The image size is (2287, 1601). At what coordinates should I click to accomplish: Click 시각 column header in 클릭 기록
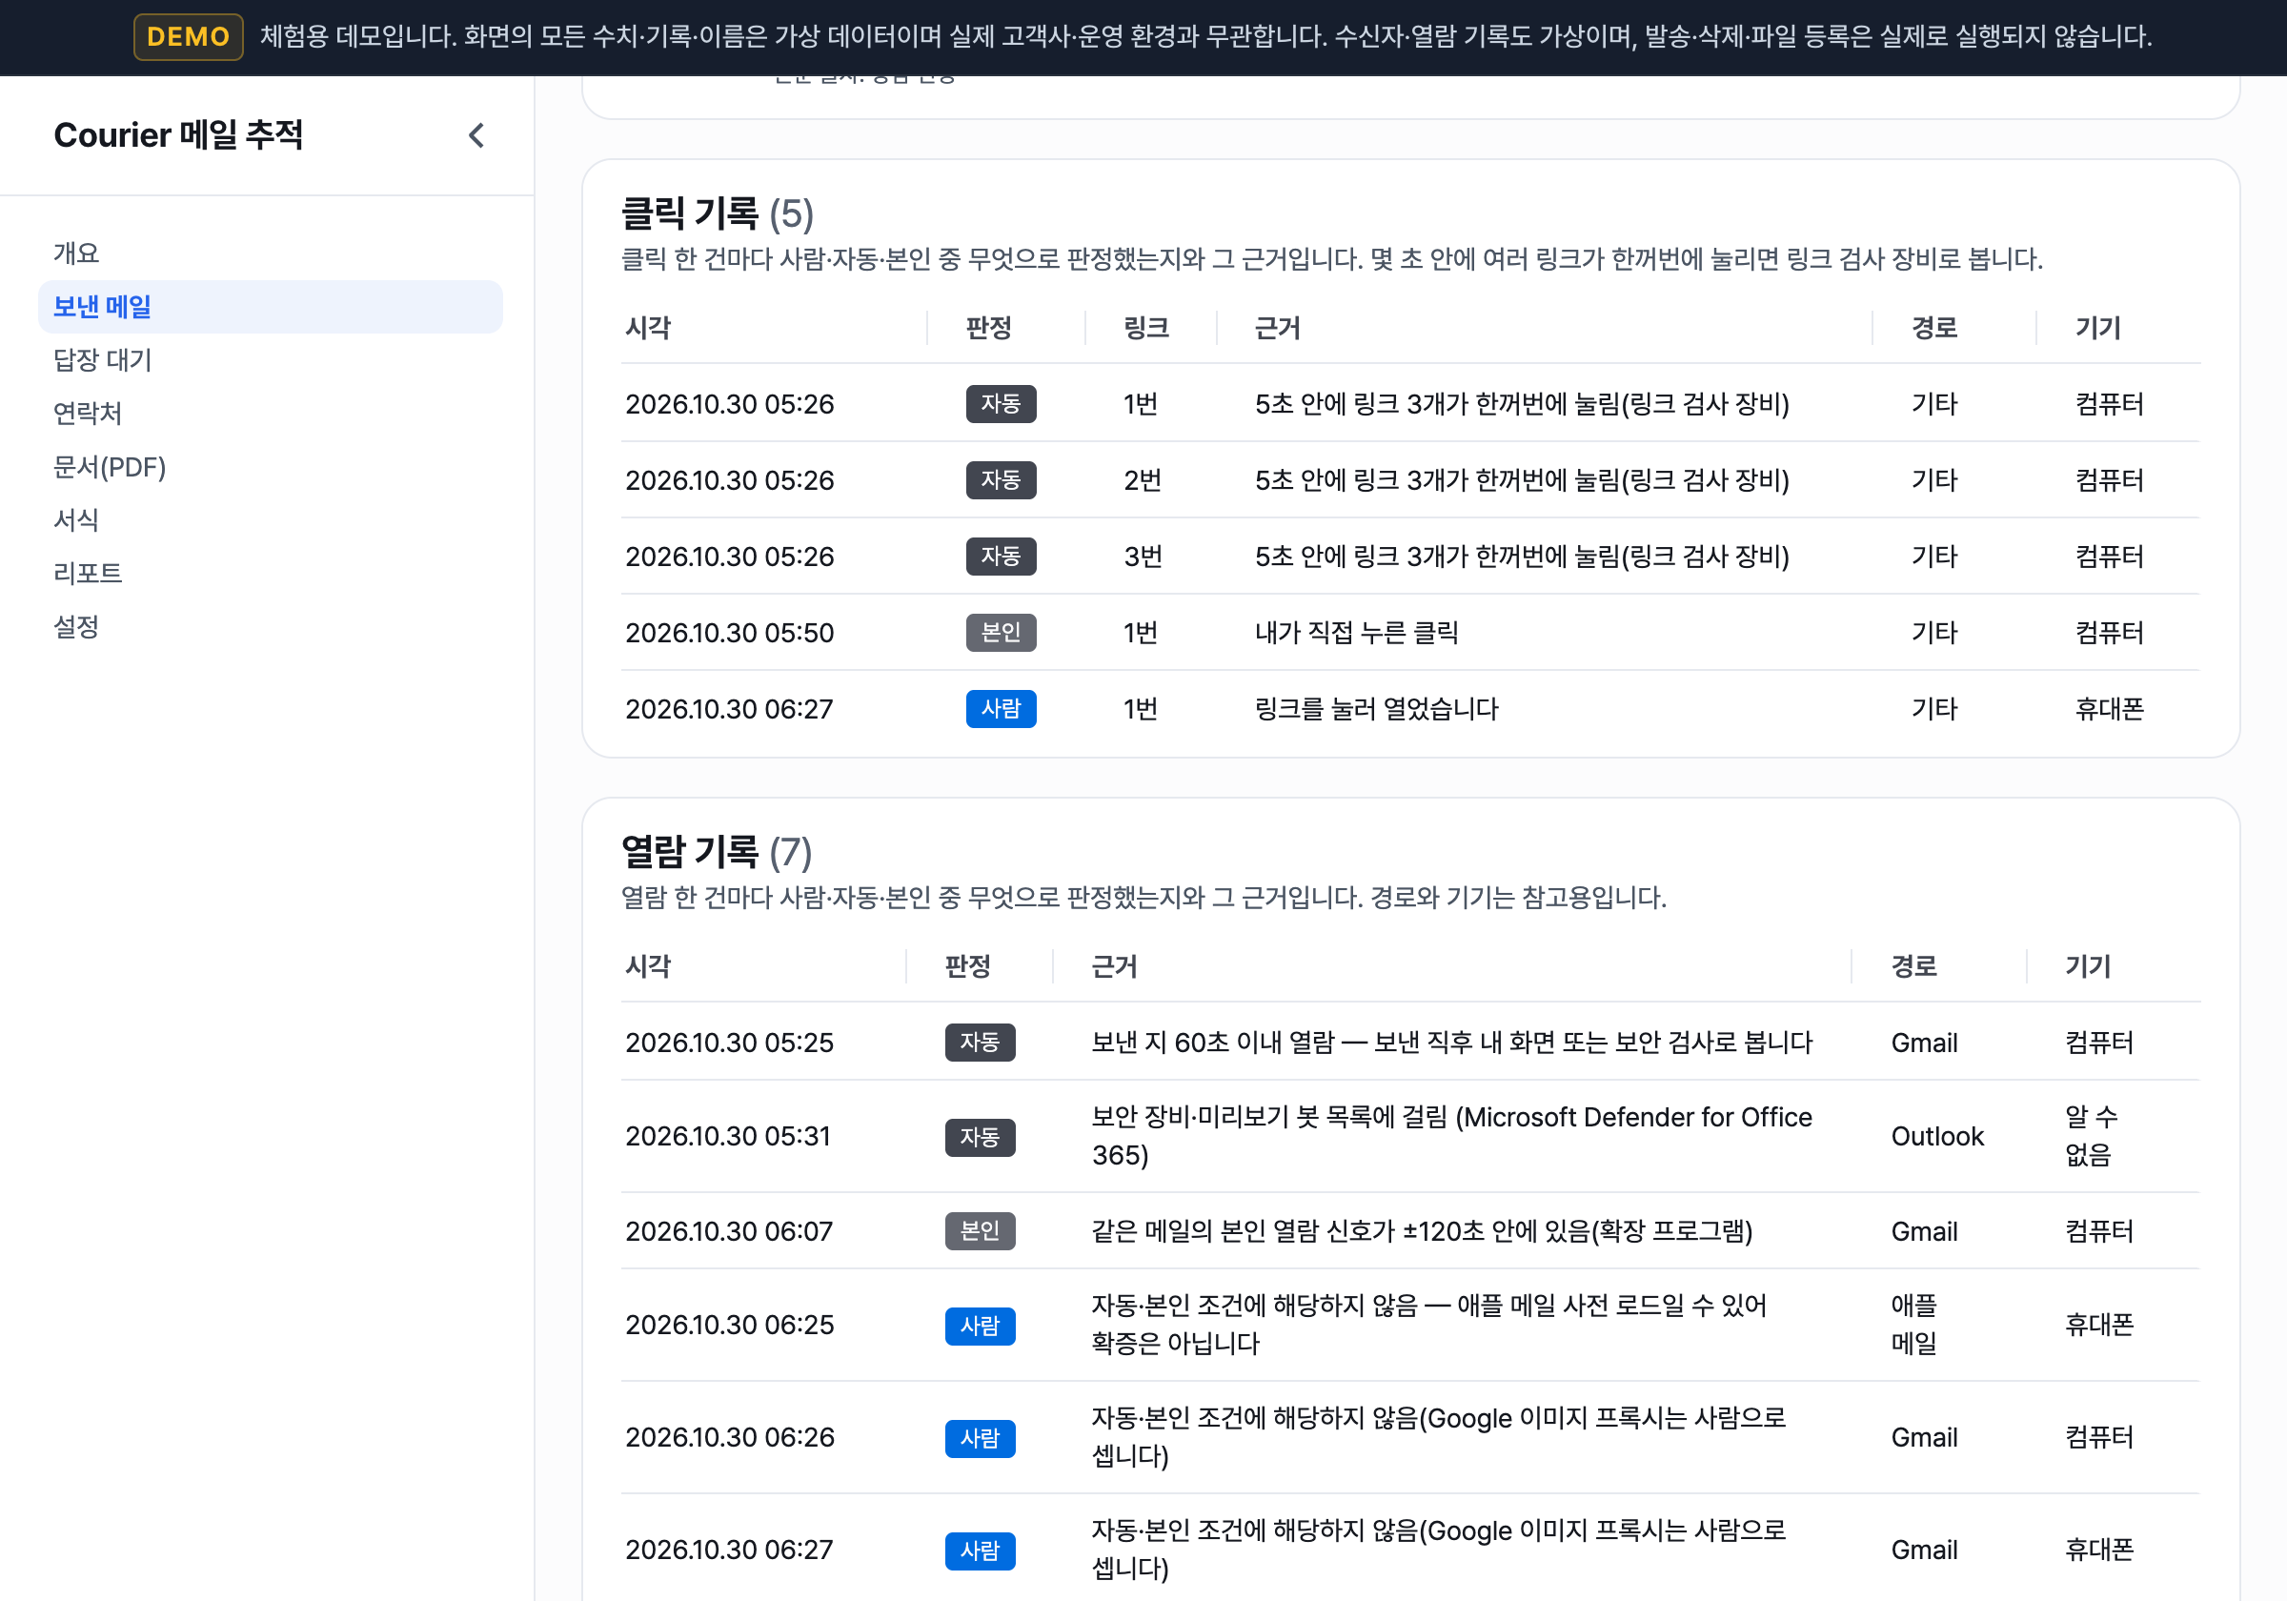coord(648,328)
